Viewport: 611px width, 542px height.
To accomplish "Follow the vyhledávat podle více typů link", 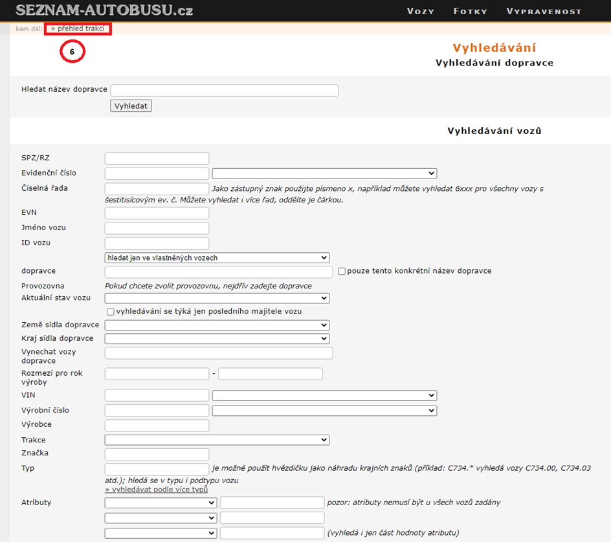I will point(156,490).
